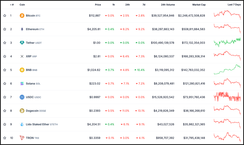Click the Ethereum logo icon

pos(22,29)
